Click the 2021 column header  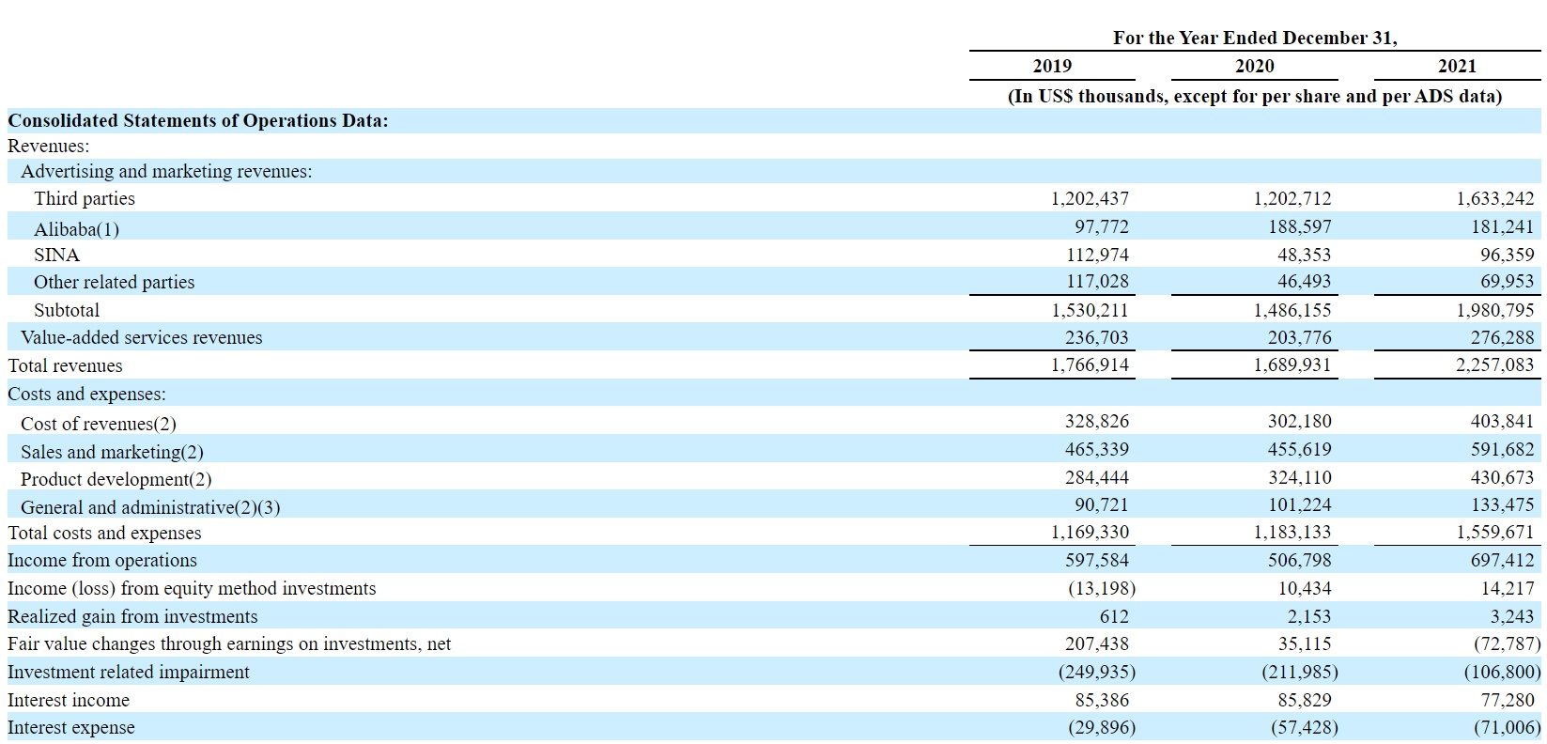click(1457, 66)
